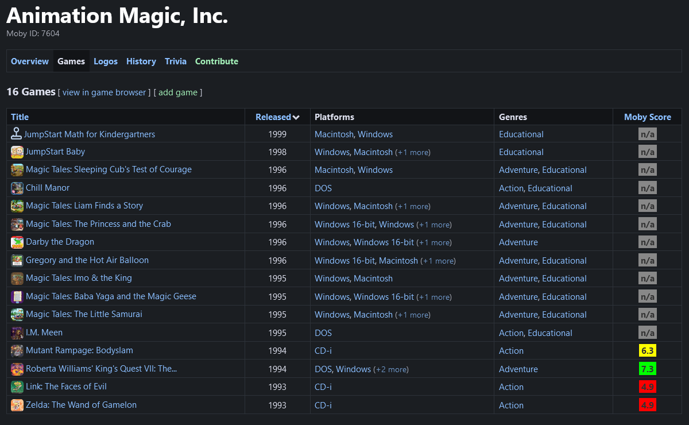
Task: Click the Macintosh platform for JumpStart Math for Kindergartners
Action: [x=334, y=134]
